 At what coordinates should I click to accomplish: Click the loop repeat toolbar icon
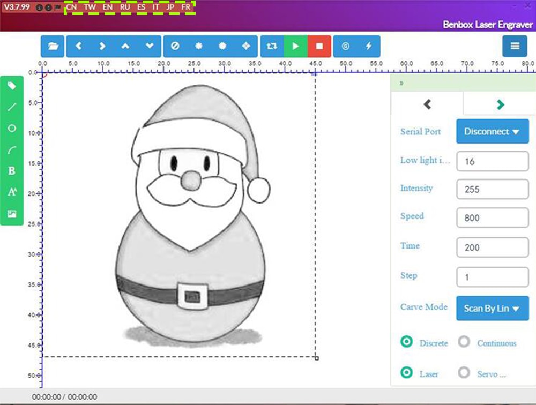tap(272, 46)
